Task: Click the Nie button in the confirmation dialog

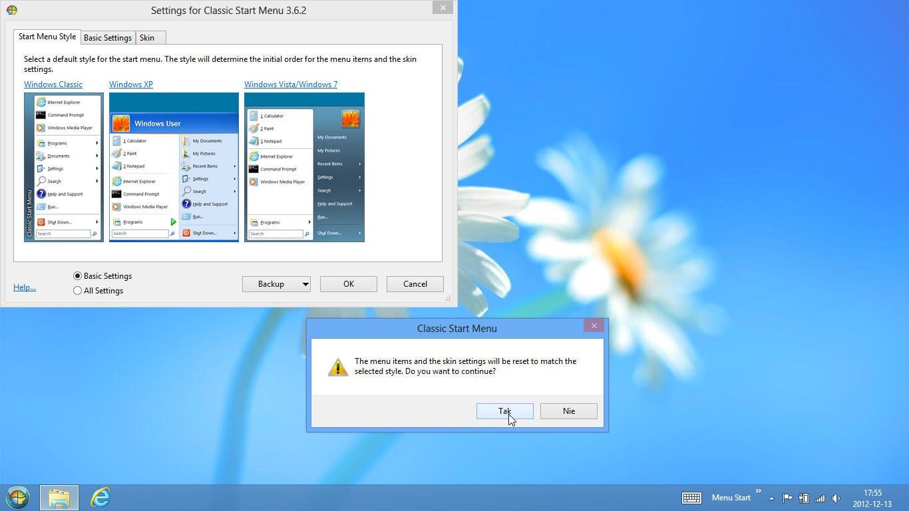Action: [568, 411]
